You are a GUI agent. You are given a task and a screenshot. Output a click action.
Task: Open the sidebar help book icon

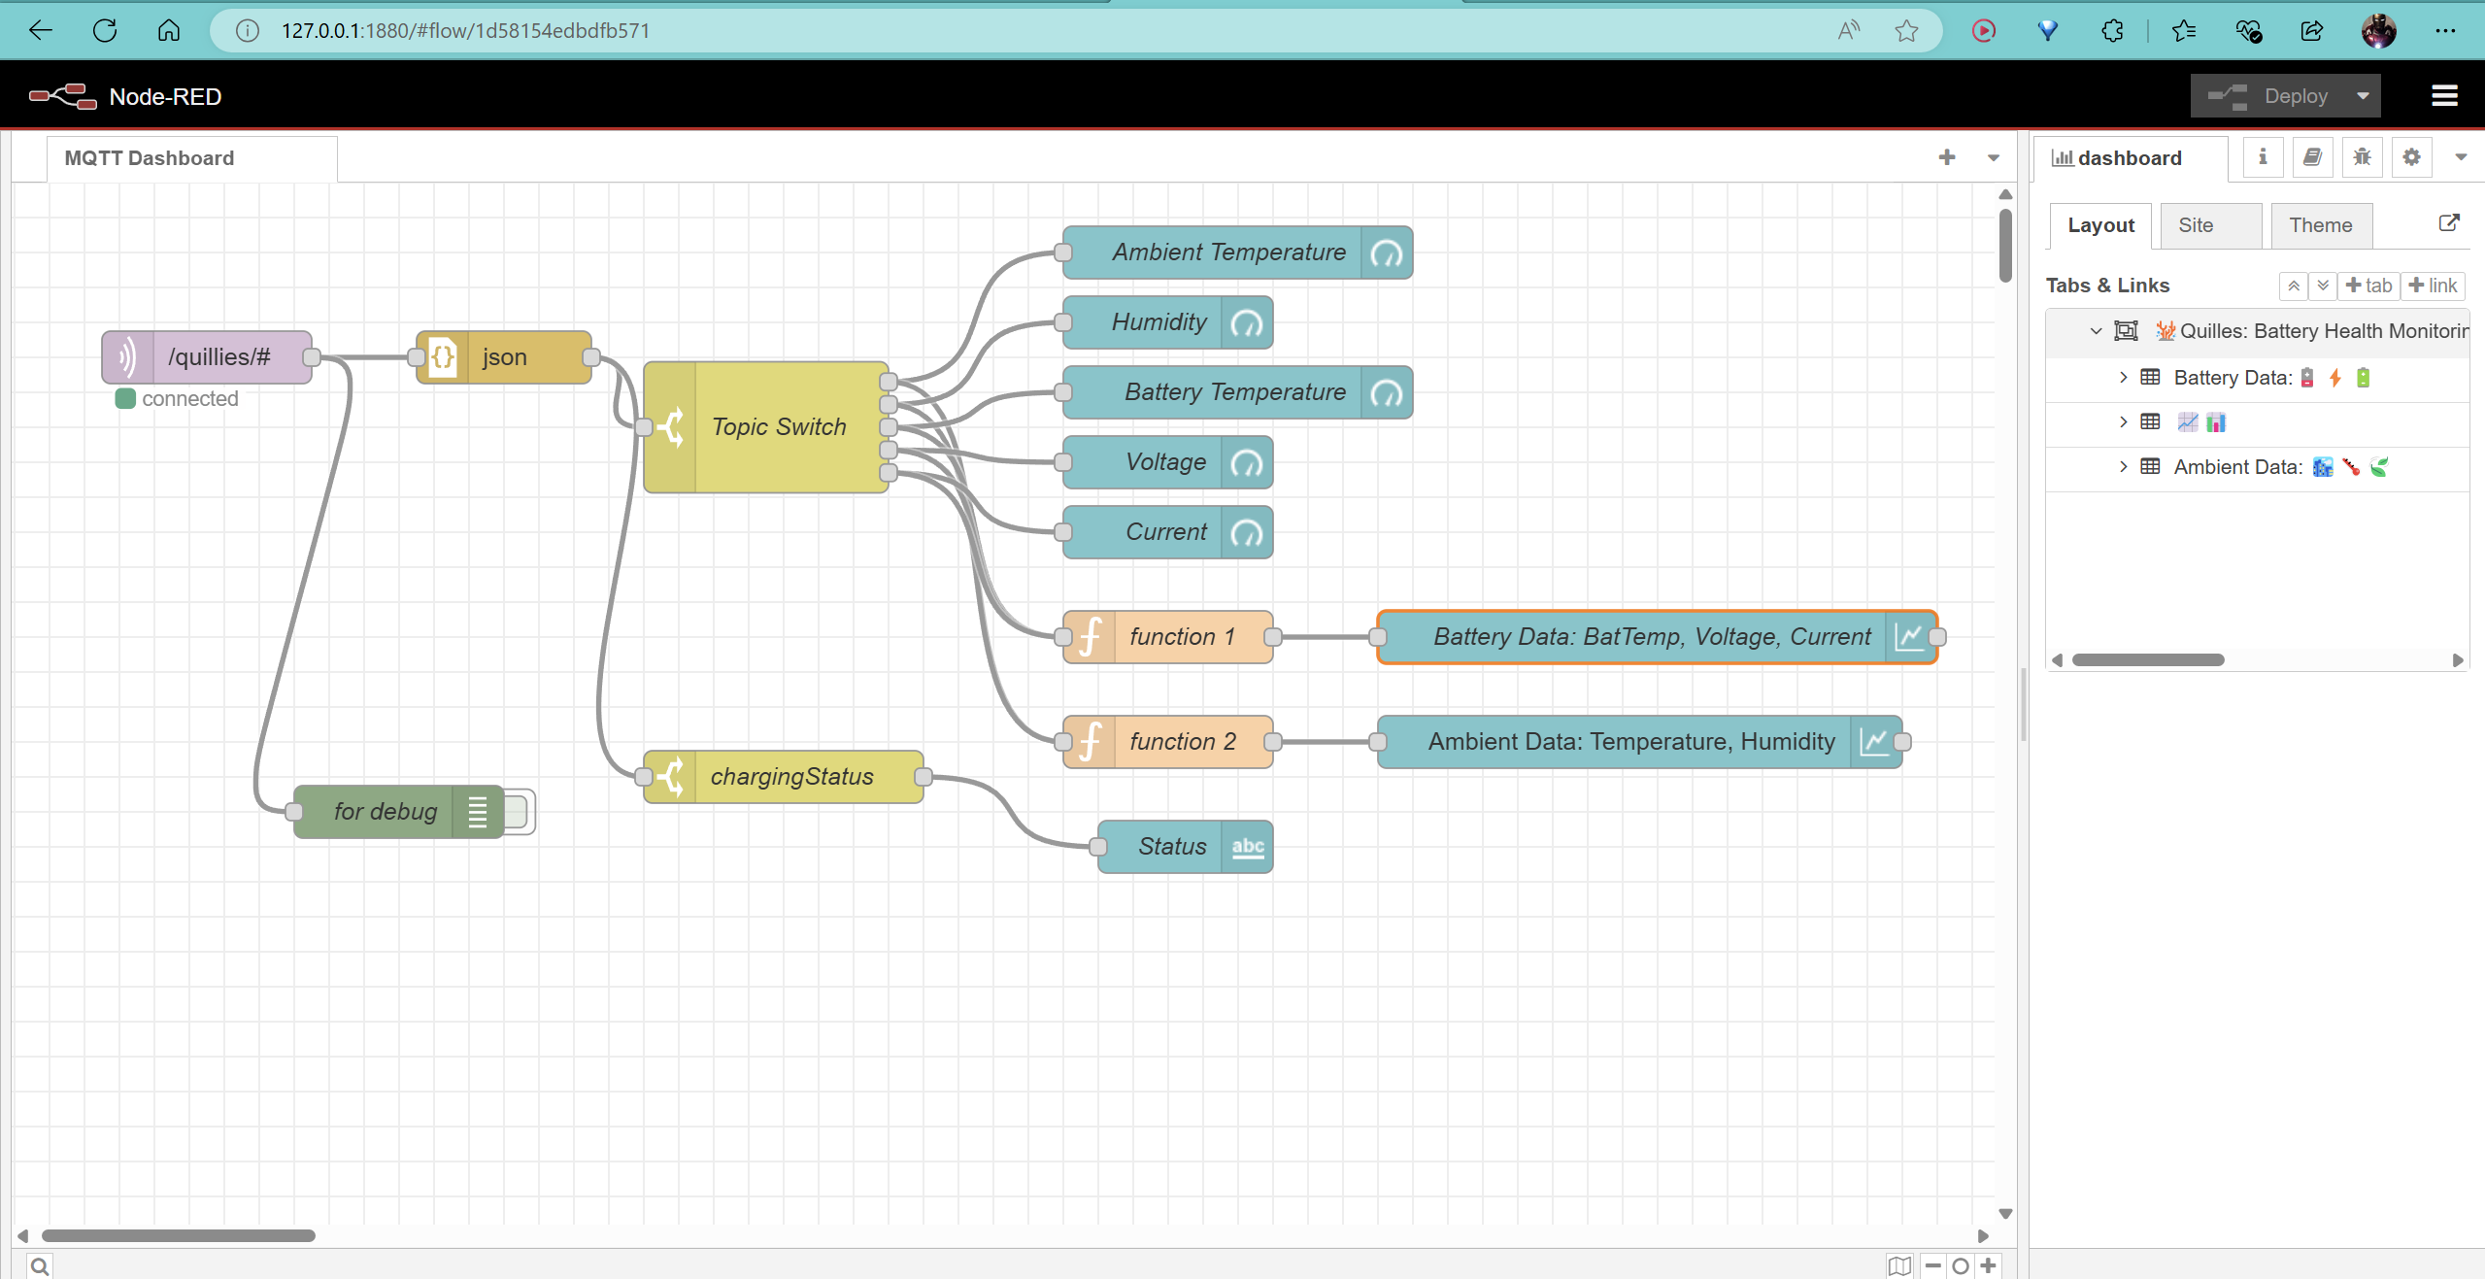click(2312, 157)
